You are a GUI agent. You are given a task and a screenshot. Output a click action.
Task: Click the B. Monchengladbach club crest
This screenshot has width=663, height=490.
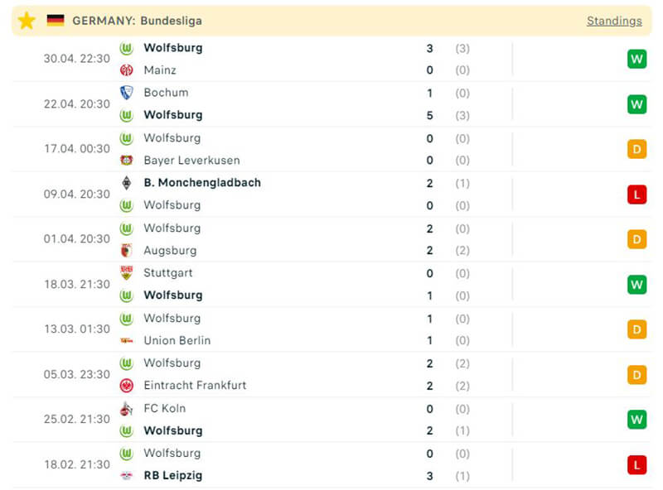tap(127, 183)
